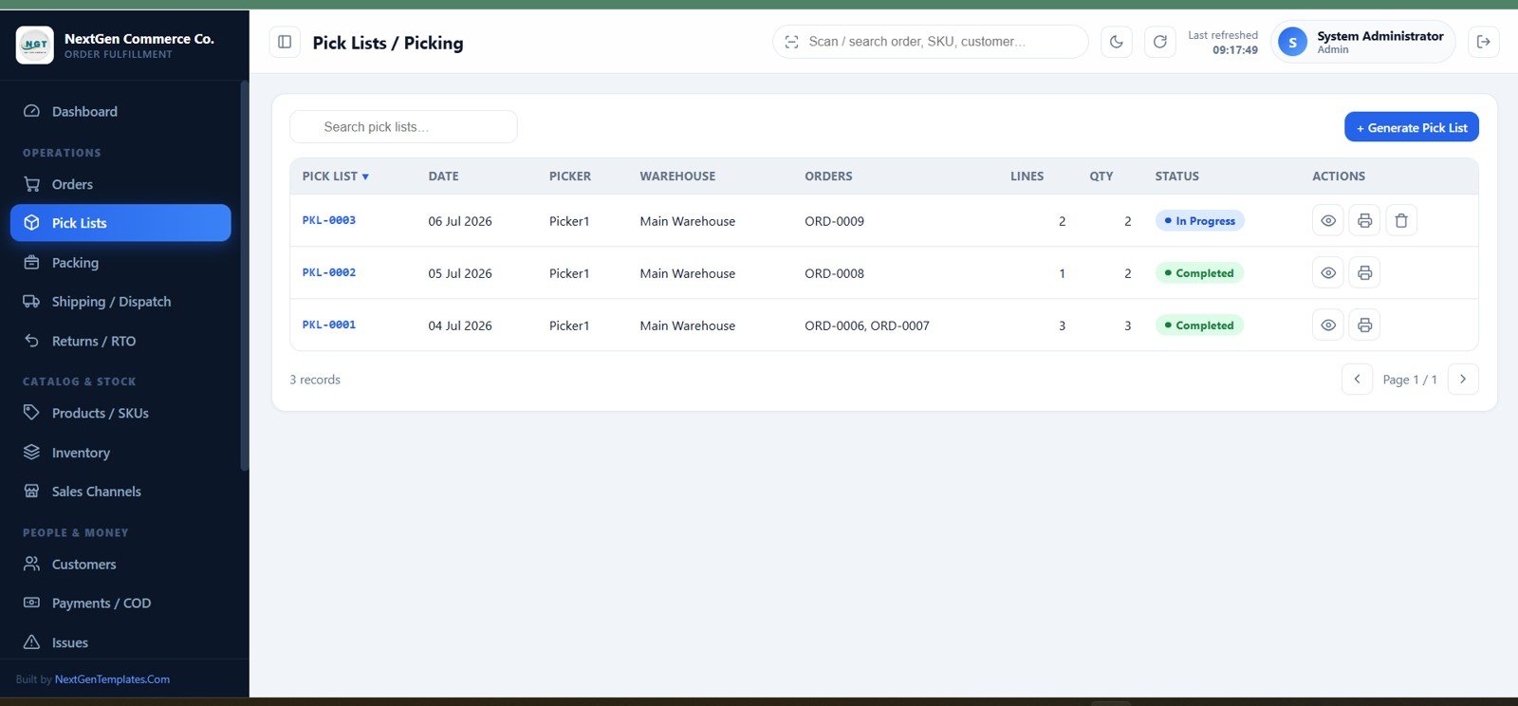The height and width of the screenshot is (706, 1518).
Task: Sort table by ORDERS header
Action: tap(828, 176)
